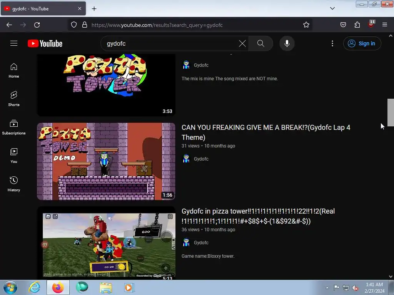Close the gydofc - YouTube tab
The width and height of the screenshot is (394, 295).
79,8
